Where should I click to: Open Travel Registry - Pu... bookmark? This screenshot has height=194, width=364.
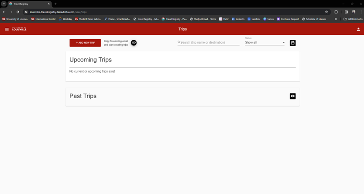[x=174, y=19]
